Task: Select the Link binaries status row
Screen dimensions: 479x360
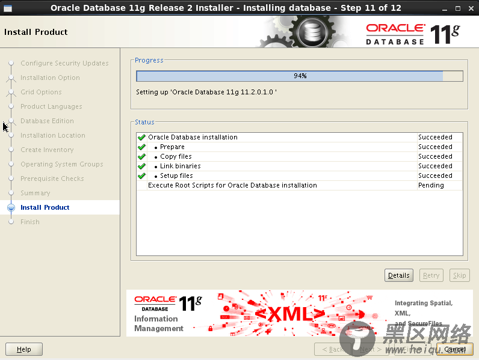Action: pos(300,166)
